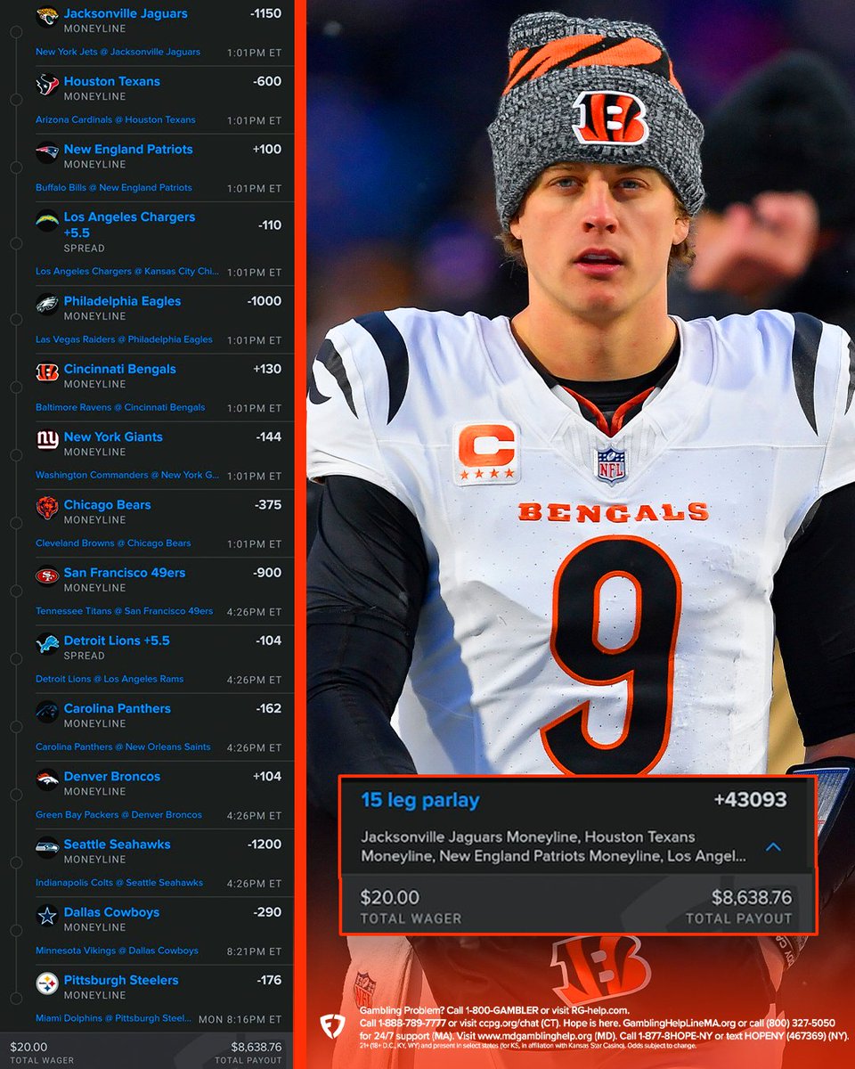The height and width of the screenshot is (1069, 855).
Task: Click the Seattle Seahawks team name
Action: click(117, 845)
